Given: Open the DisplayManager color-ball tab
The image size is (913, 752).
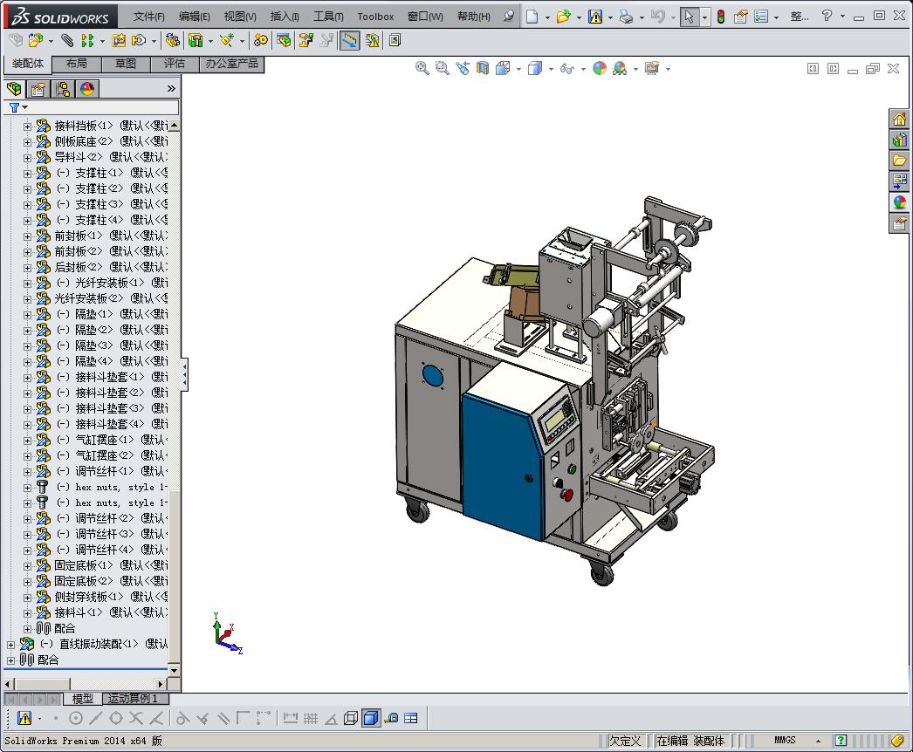Looking at the screenshot, I should [x=87, y=88].
